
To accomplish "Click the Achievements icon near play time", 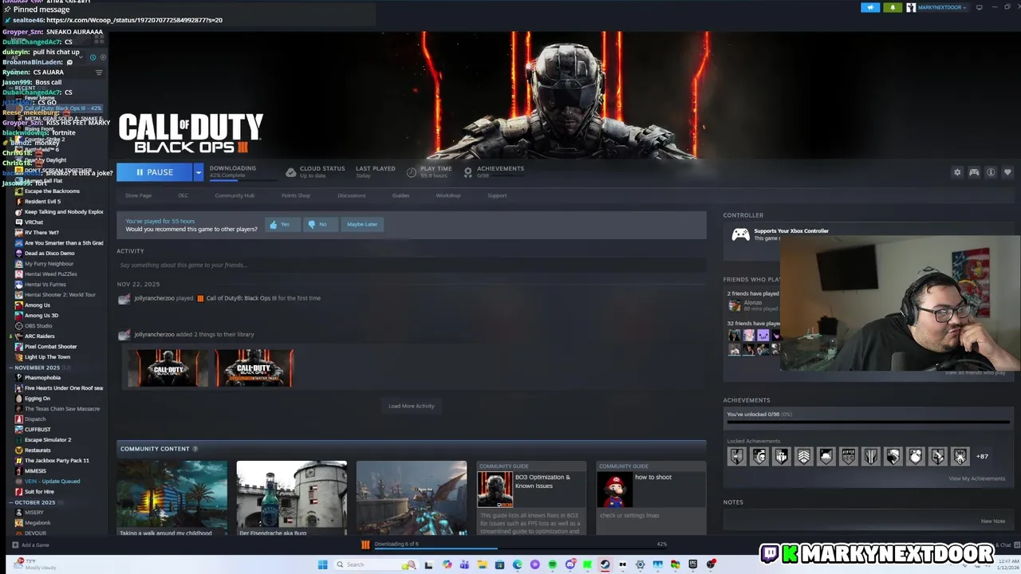I will [x=467, y=172].
